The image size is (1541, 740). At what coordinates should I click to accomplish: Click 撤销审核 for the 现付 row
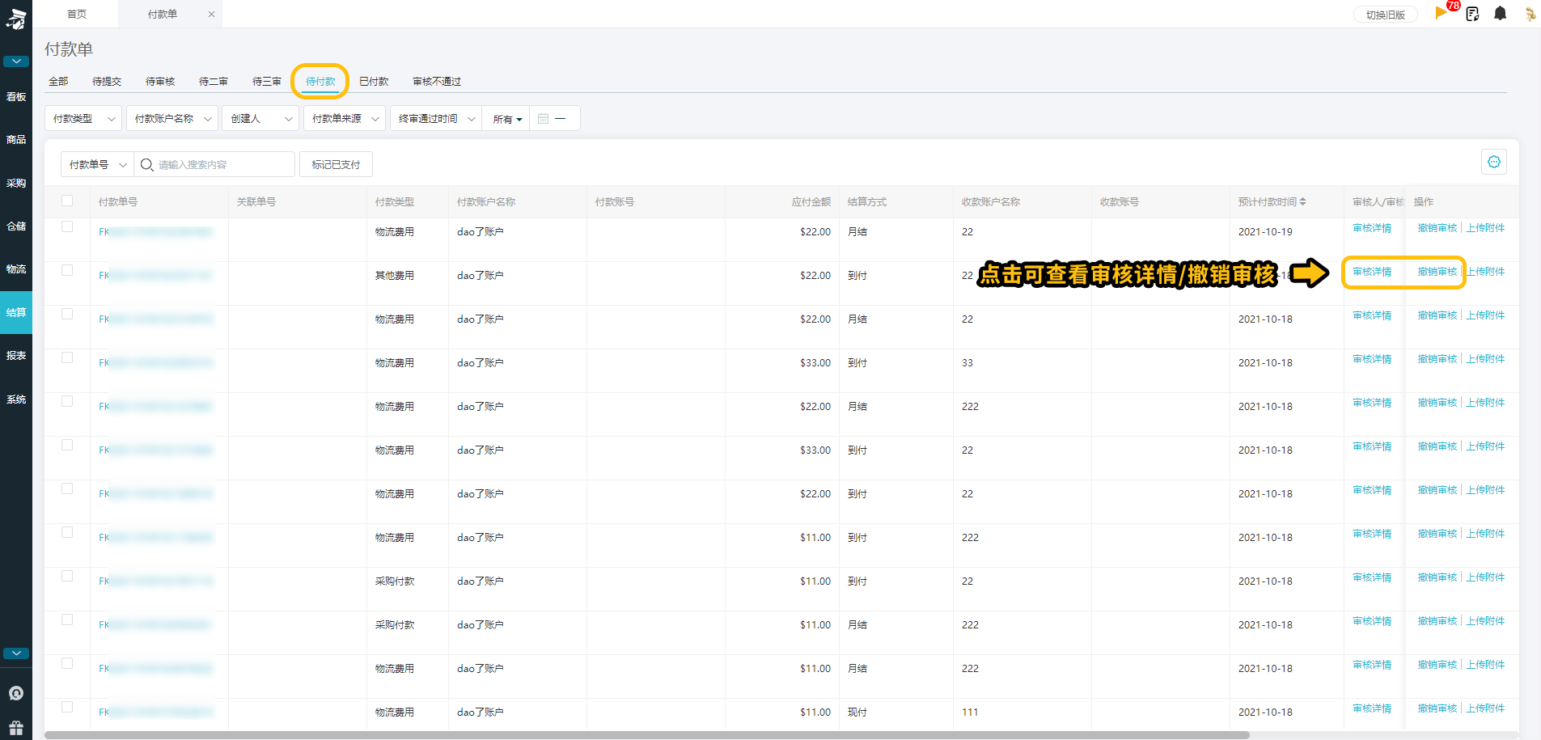1437,708
